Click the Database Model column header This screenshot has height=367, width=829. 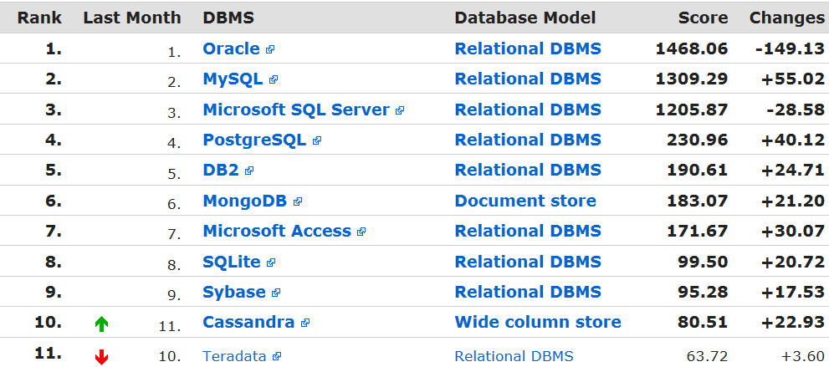pos(525,18)
